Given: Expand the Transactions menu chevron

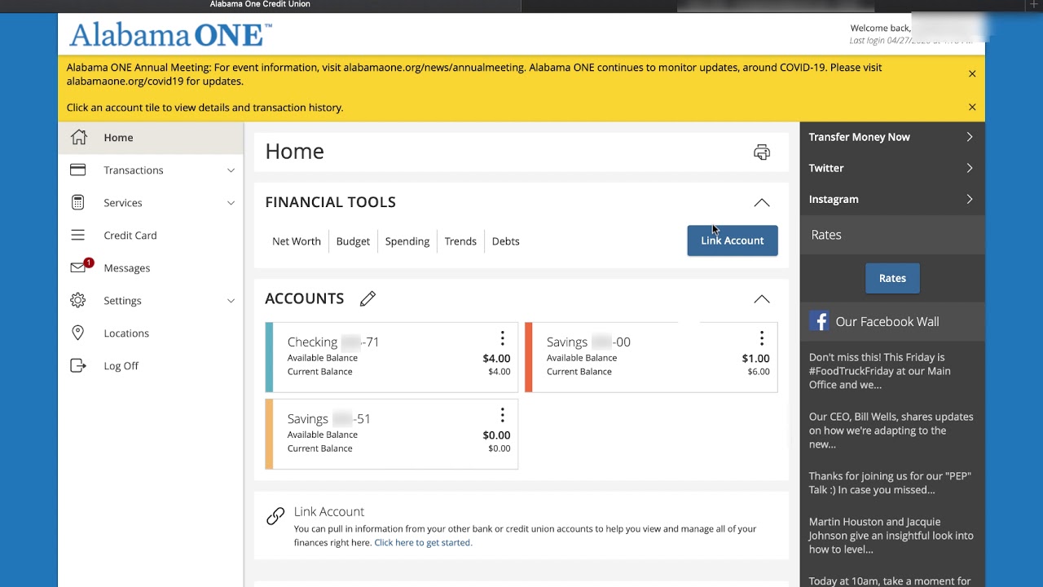Looking at the screenshot, I should [231, 170].
